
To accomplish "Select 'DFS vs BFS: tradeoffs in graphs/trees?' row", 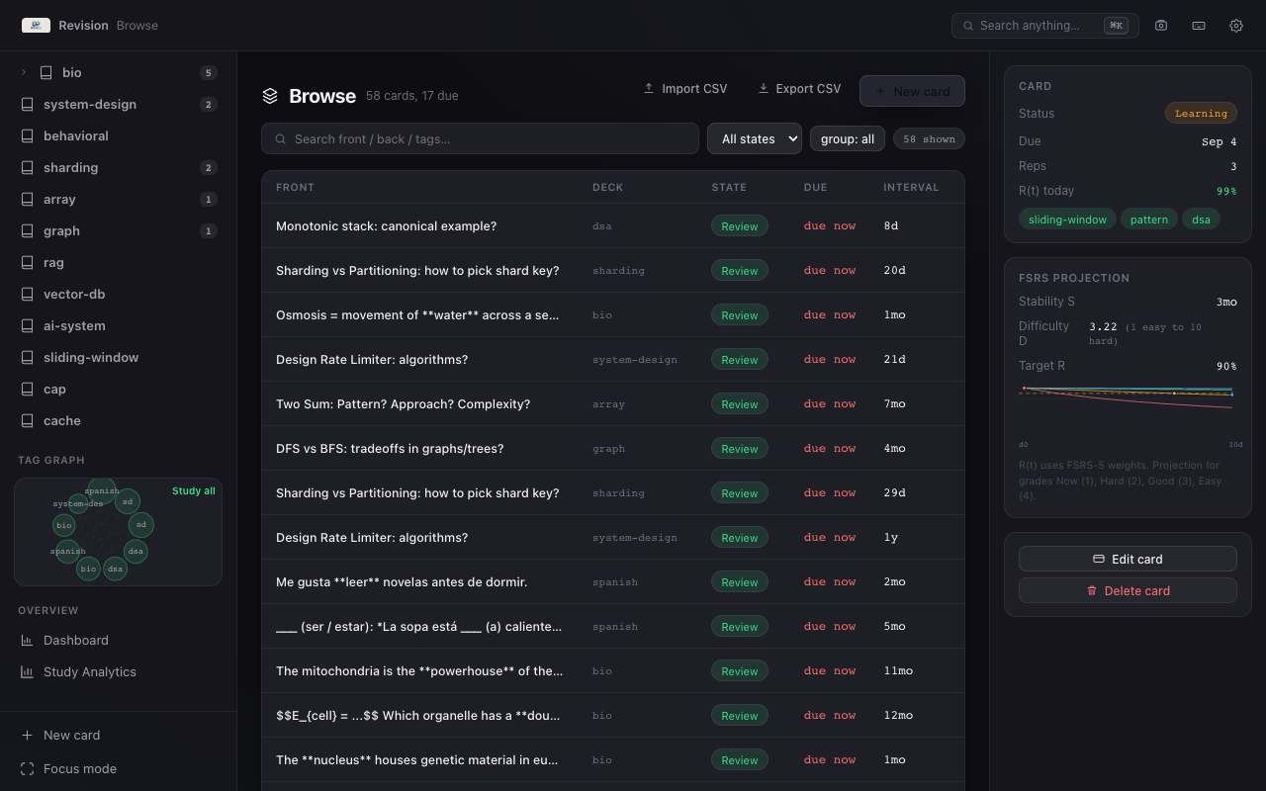I will [x=613, y=448].
